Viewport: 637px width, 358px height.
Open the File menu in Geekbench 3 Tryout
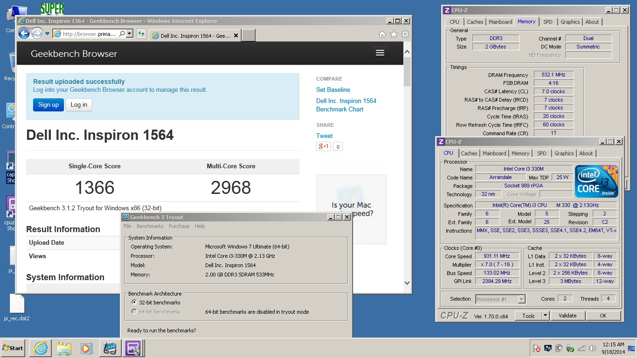point(127,226)
